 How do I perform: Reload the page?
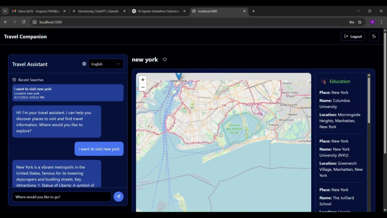coord(24,22)
